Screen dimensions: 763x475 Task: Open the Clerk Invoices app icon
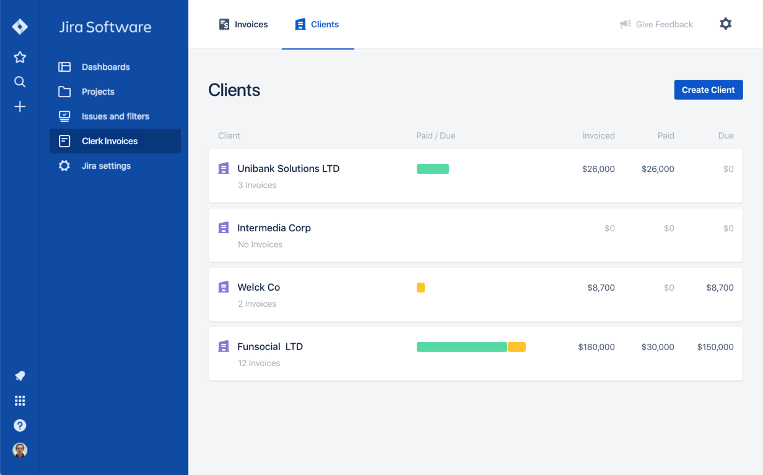[x=64, y=141]
